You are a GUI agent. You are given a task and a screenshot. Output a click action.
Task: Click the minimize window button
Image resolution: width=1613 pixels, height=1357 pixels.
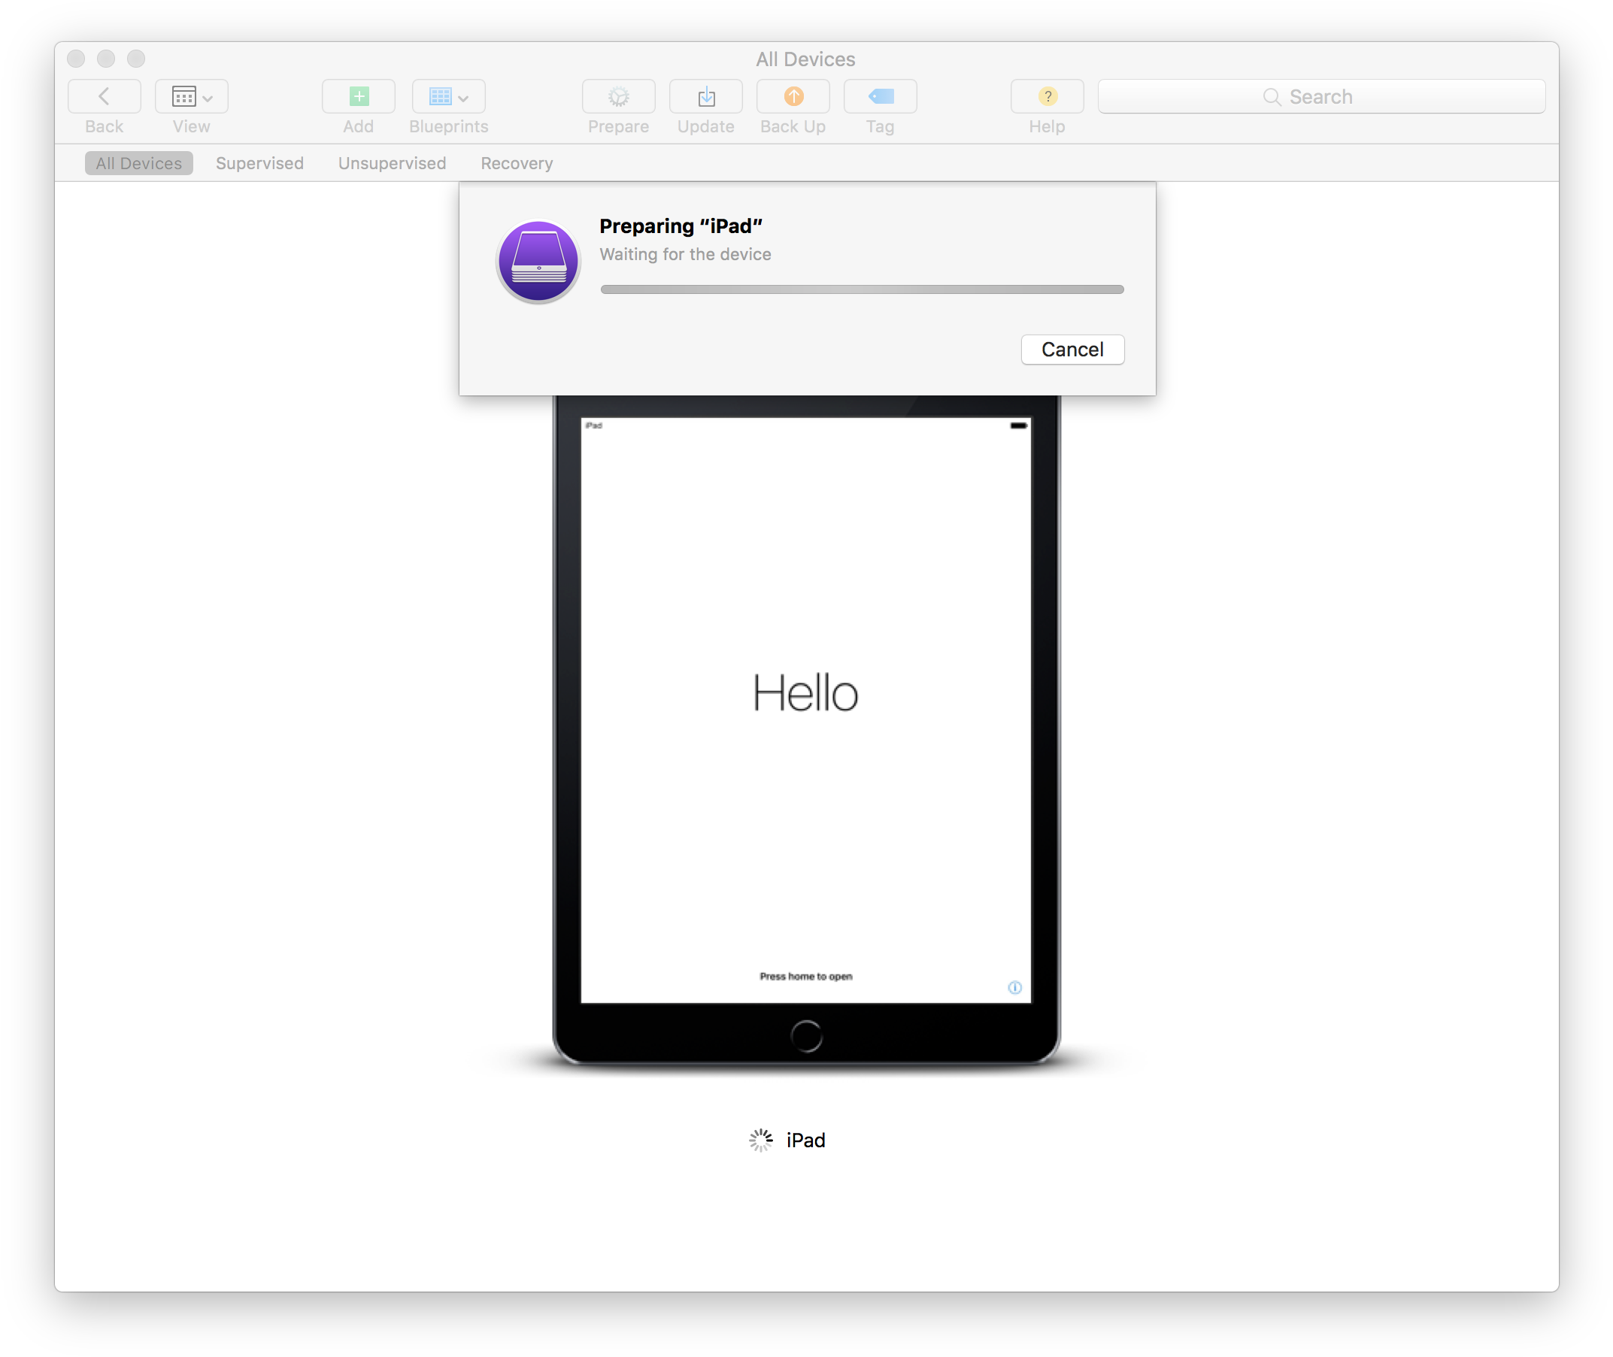(x=105, y=59)
